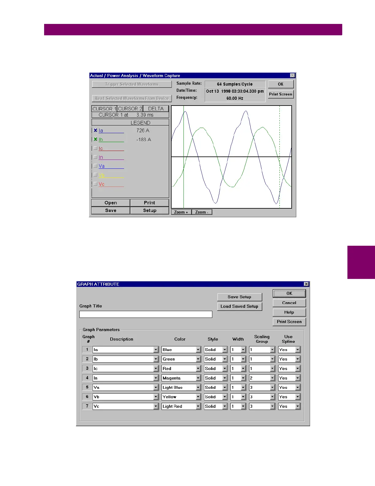Open Help in GRAPH ATTRIBUTE dialog
This screenshot has width=375, height=486.
click(x=289, y=312)
